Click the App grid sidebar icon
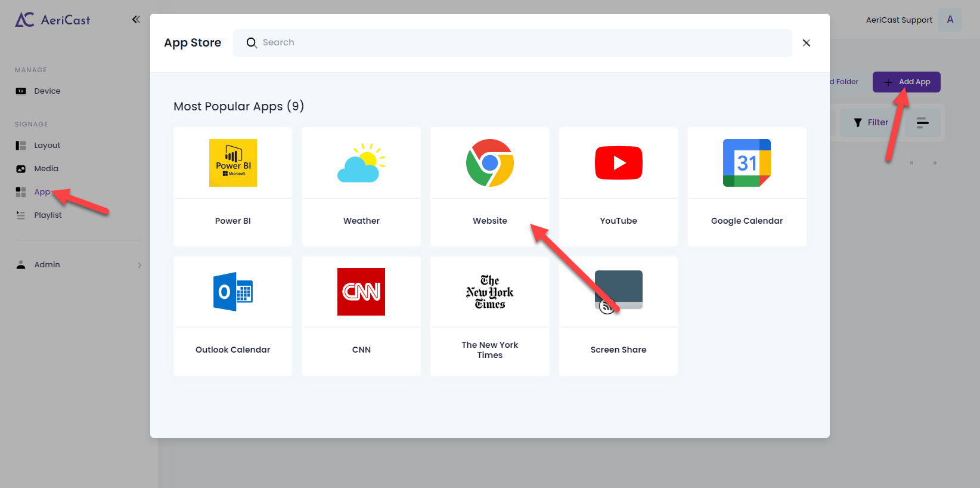 pos(21,192)
